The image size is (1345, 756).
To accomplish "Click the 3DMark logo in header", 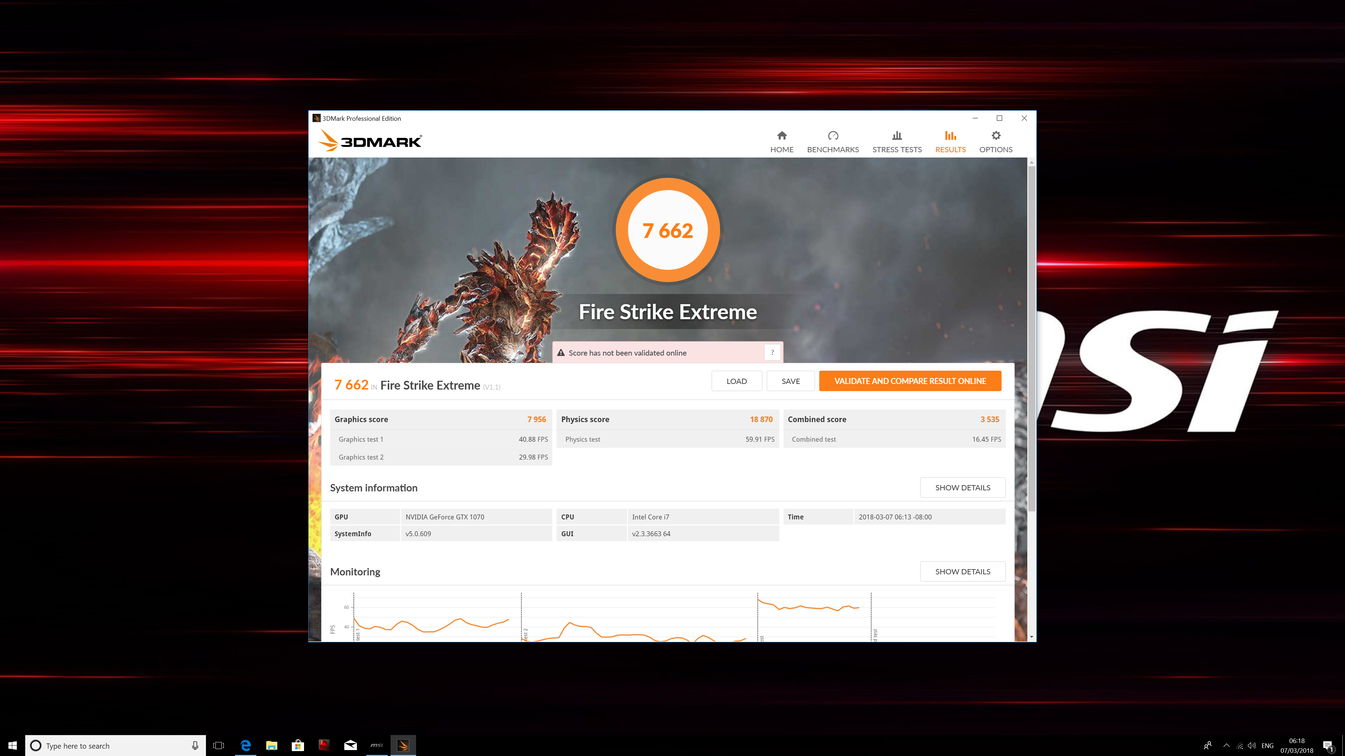I will (370, 141).
